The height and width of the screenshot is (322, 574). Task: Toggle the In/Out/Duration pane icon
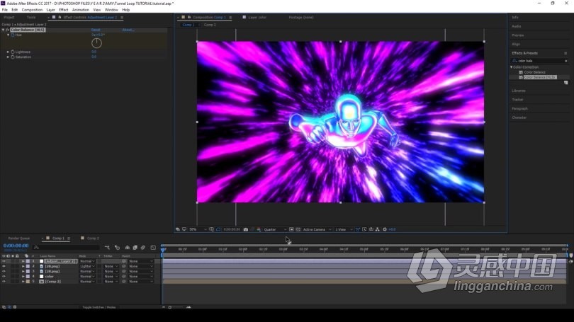15,307
